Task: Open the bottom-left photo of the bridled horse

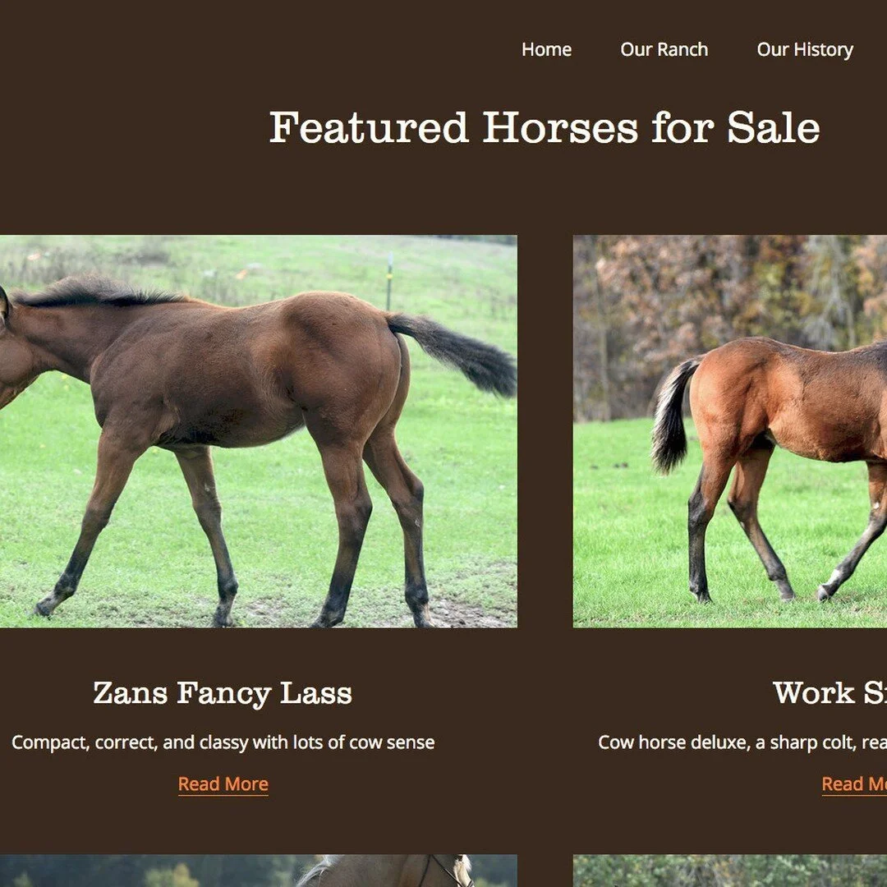Action: click(x=258, y=871)
